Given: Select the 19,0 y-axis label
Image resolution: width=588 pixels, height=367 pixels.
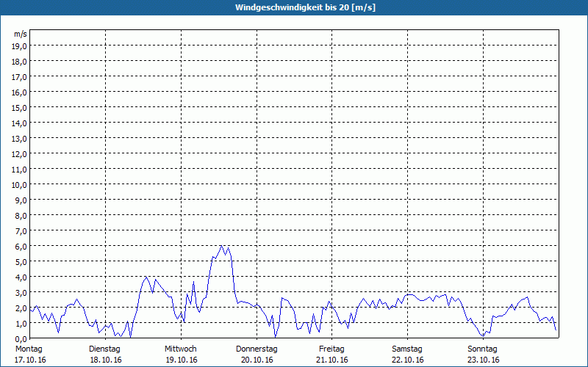Looking at the screenshot, I should pyautogui.click(x=21, y=46).
